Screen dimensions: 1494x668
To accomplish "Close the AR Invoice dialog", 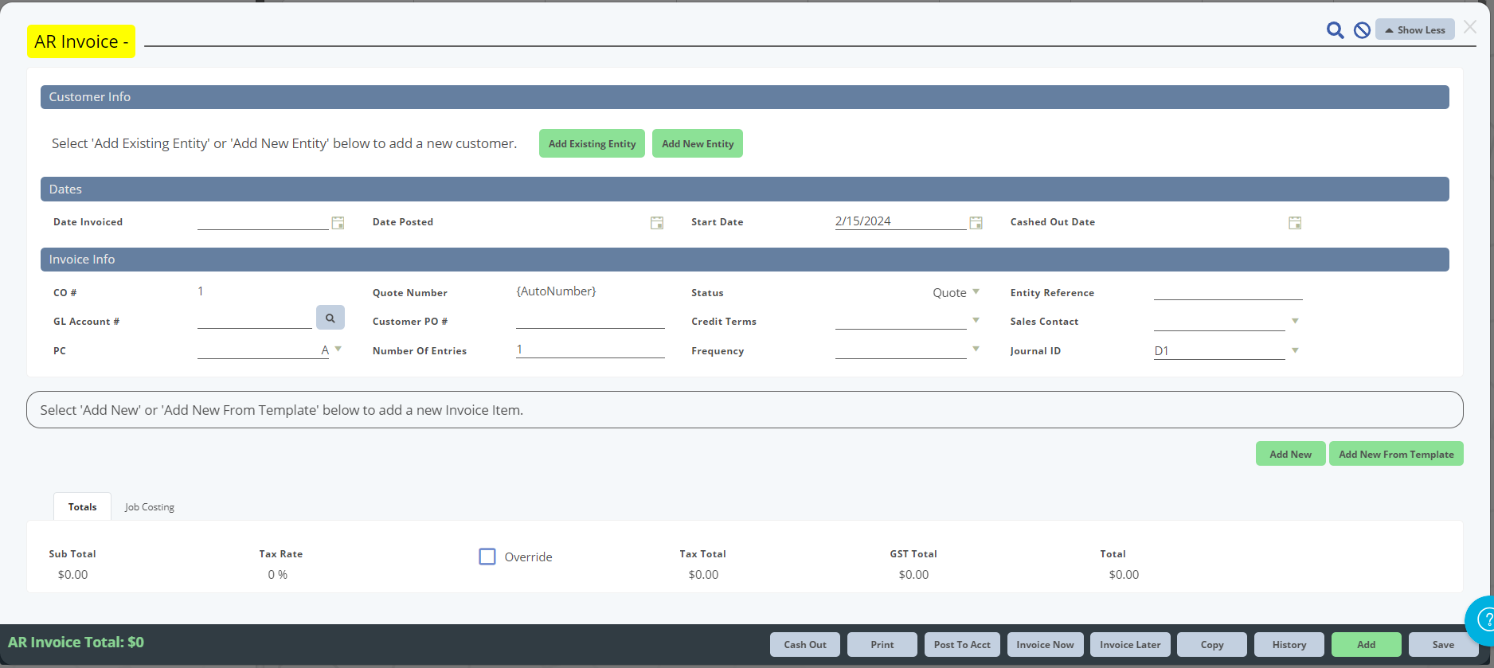I will [1470, 28].
